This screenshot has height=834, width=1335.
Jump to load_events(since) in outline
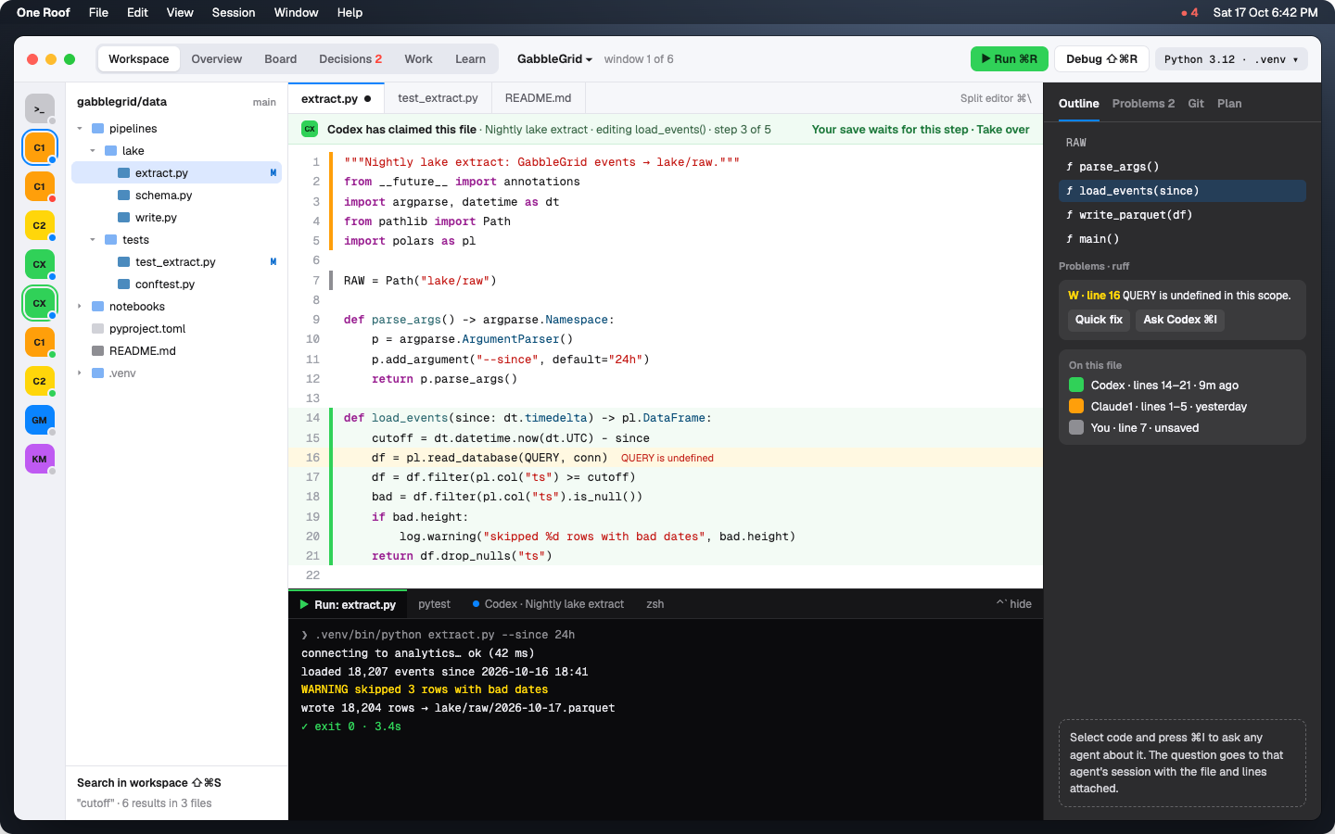pyautogui.click(x=1182, y=191)
